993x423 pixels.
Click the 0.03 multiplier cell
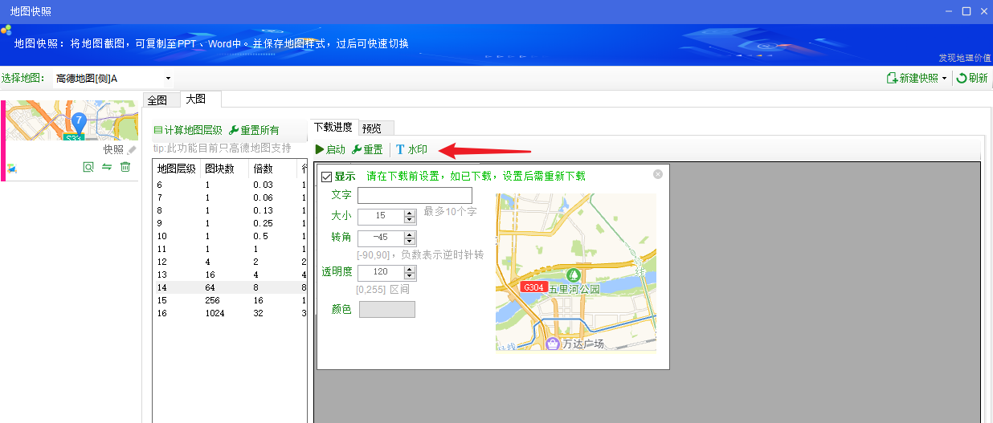pos(263,185)
